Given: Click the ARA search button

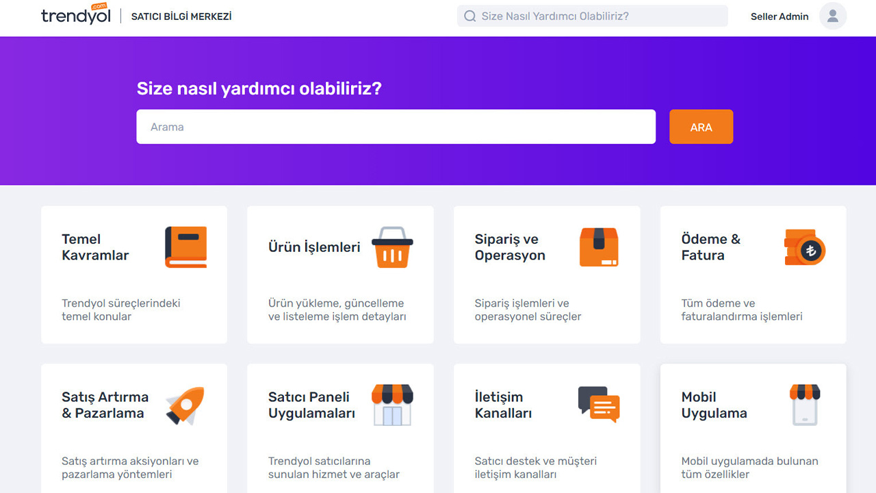Looking at the screenshot, I should [x=701, y=127].
